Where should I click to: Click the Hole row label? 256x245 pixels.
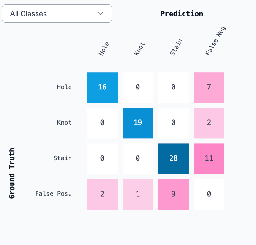point(64,87)
